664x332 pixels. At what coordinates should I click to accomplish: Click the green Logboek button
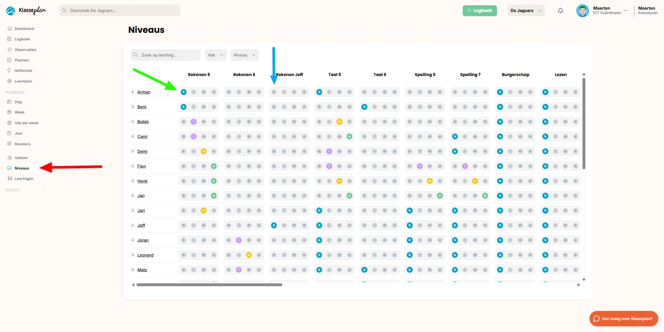[479, 11]
